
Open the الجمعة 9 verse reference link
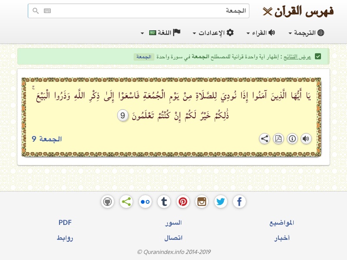coord(47,139)
